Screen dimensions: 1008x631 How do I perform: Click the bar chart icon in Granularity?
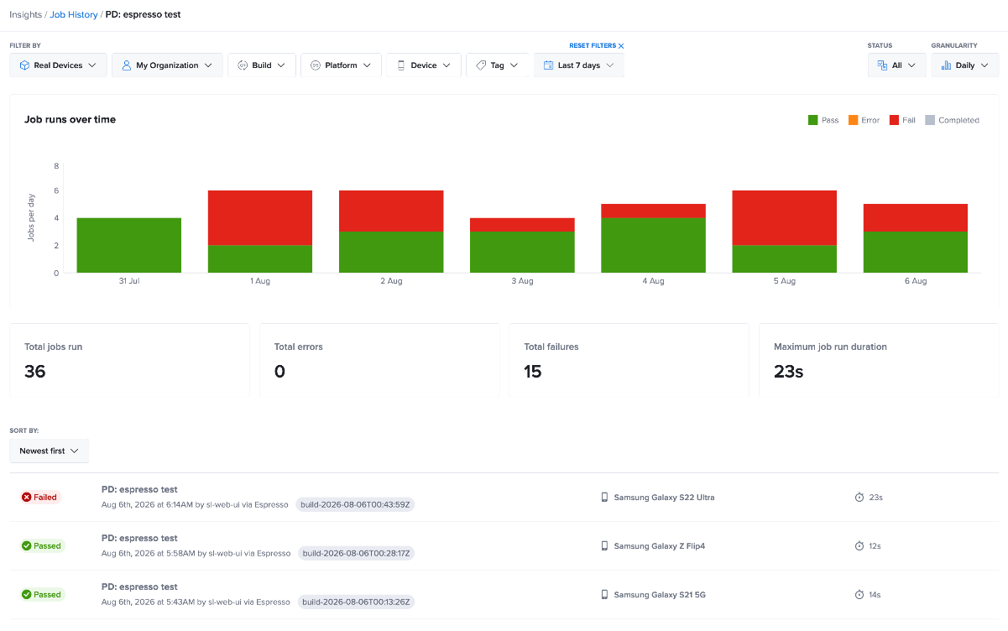coord(946,65)
